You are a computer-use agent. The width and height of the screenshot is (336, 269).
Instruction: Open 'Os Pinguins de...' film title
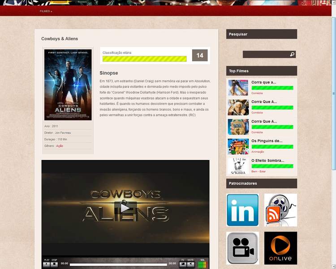tap(267, 141)
